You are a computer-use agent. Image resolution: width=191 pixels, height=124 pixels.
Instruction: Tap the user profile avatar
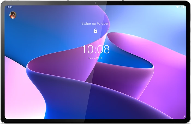[13, 15]
